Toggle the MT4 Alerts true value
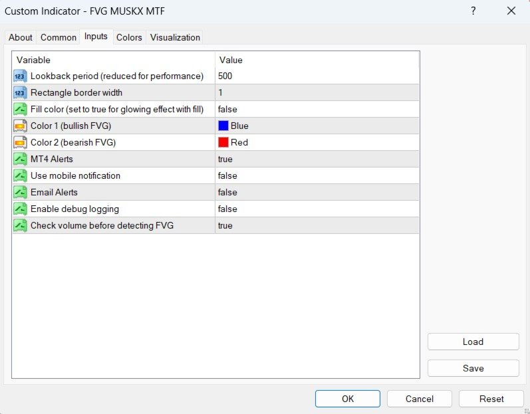 coord(317,159)
